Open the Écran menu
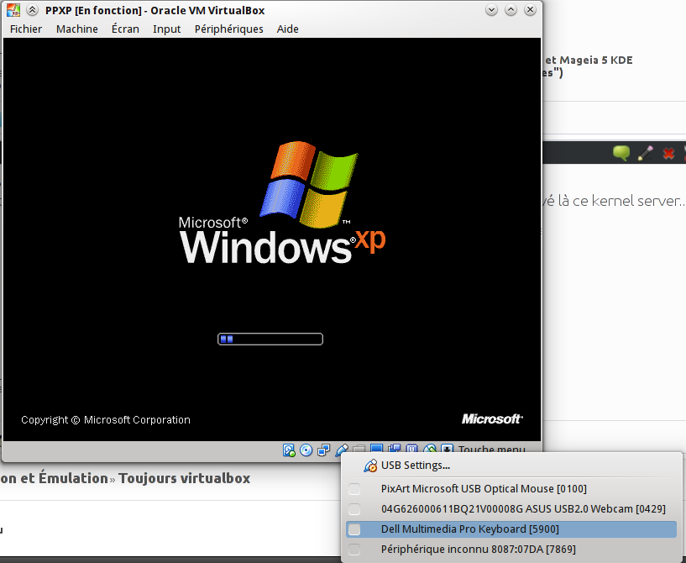This screenshot has width=686, height=563. (x=125, y=29)
